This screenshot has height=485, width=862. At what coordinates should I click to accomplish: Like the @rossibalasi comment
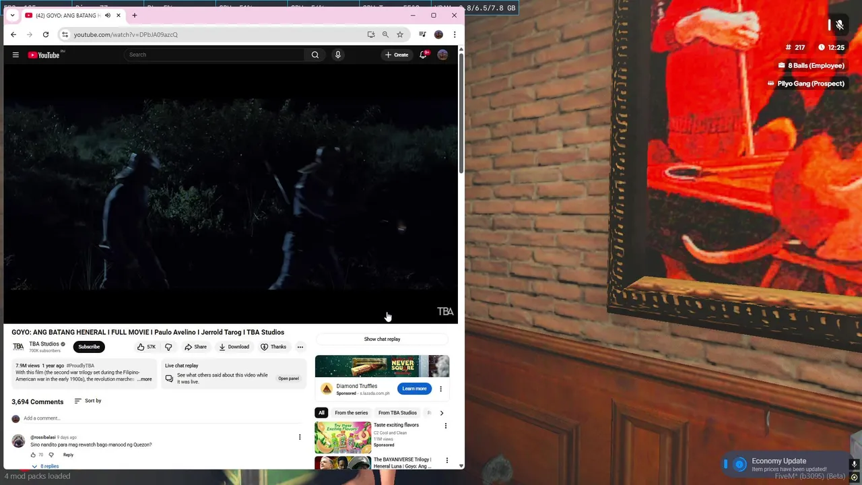33,455
